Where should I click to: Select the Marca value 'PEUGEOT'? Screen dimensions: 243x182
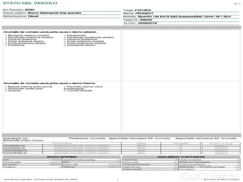[x=145, y=13]
